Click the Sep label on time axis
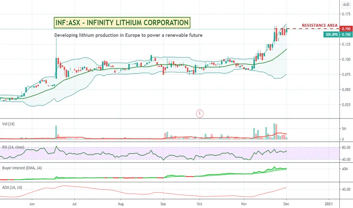This screenshot has height=208, width=353. (x=163, y=204)
